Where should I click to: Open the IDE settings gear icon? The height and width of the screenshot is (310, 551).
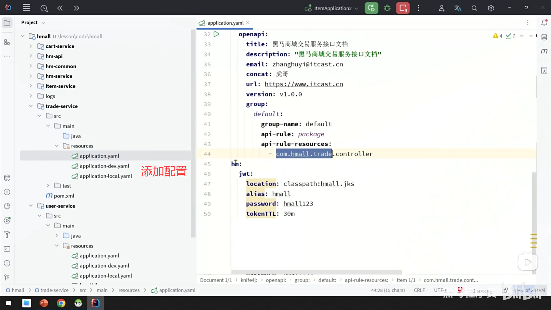491,8
